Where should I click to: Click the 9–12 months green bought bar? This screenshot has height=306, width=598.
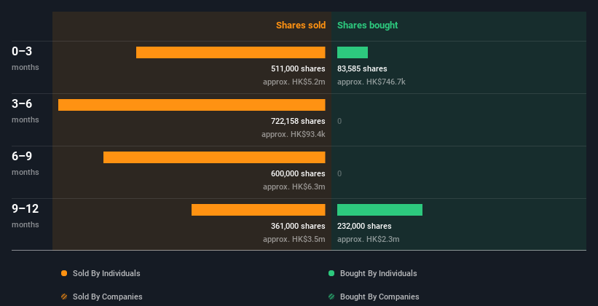click(380, 210)
